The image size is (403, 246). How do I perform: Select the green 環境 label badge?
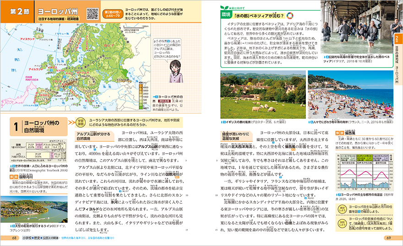[226, 15]
